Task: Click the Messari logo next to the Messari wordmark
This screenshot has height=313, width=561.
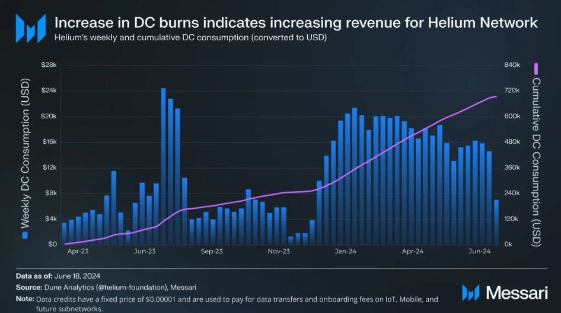Action: pos(470,293)
